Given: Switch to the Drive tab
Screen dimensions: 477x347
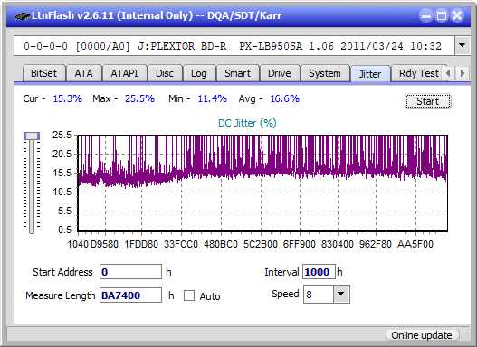Looking at the screenshot, I should 280,73.
